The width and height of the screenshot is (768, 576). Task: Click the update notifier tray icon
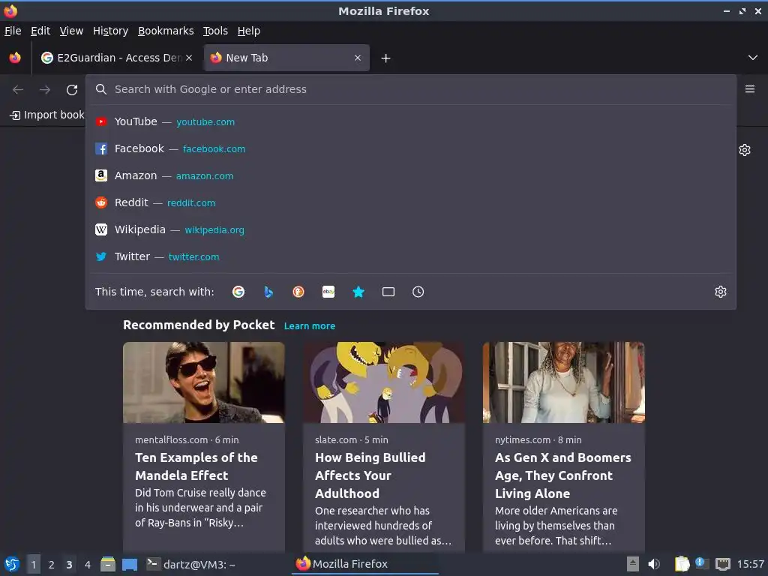[702, 563]
